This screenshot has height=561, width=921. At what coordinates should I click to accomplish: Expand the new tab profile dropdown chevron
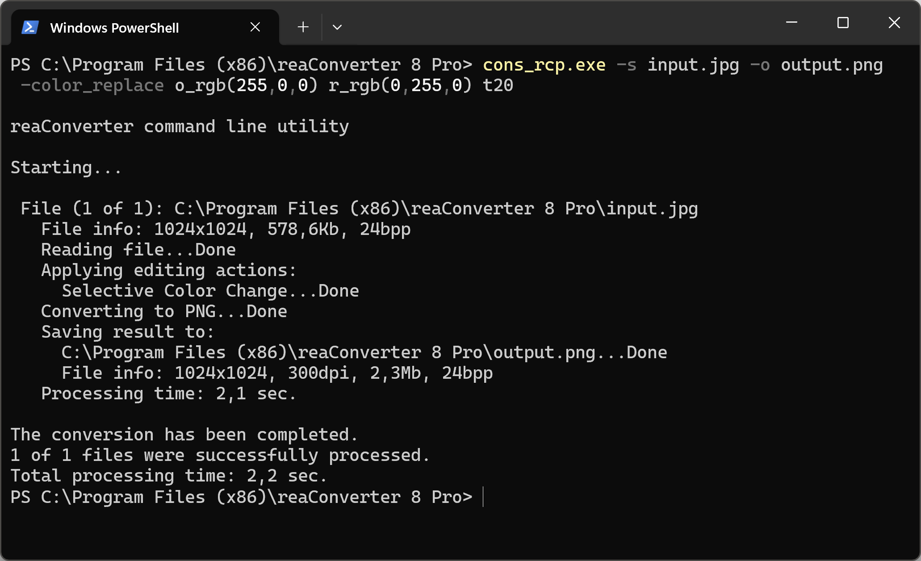[337, 27]
